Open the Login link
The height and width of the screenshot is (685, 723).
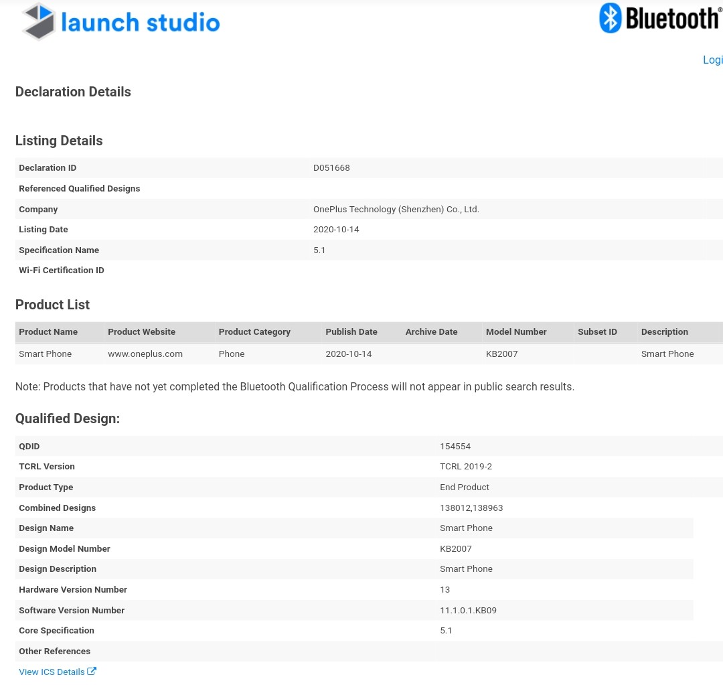(x=712, y=60)
